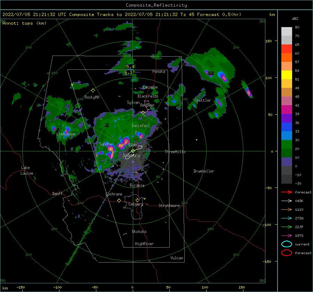Click the white plus marker above Drumheller
This screenshot has width=313, height=292.
[196, 140]
